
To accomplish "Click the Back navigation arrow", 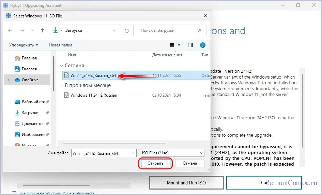I will coord(10,30).
